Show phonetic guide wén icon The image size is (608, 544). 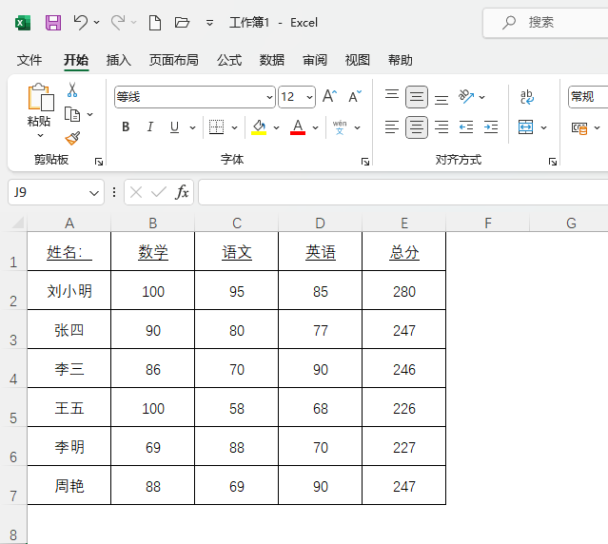[x=340, y=127]
